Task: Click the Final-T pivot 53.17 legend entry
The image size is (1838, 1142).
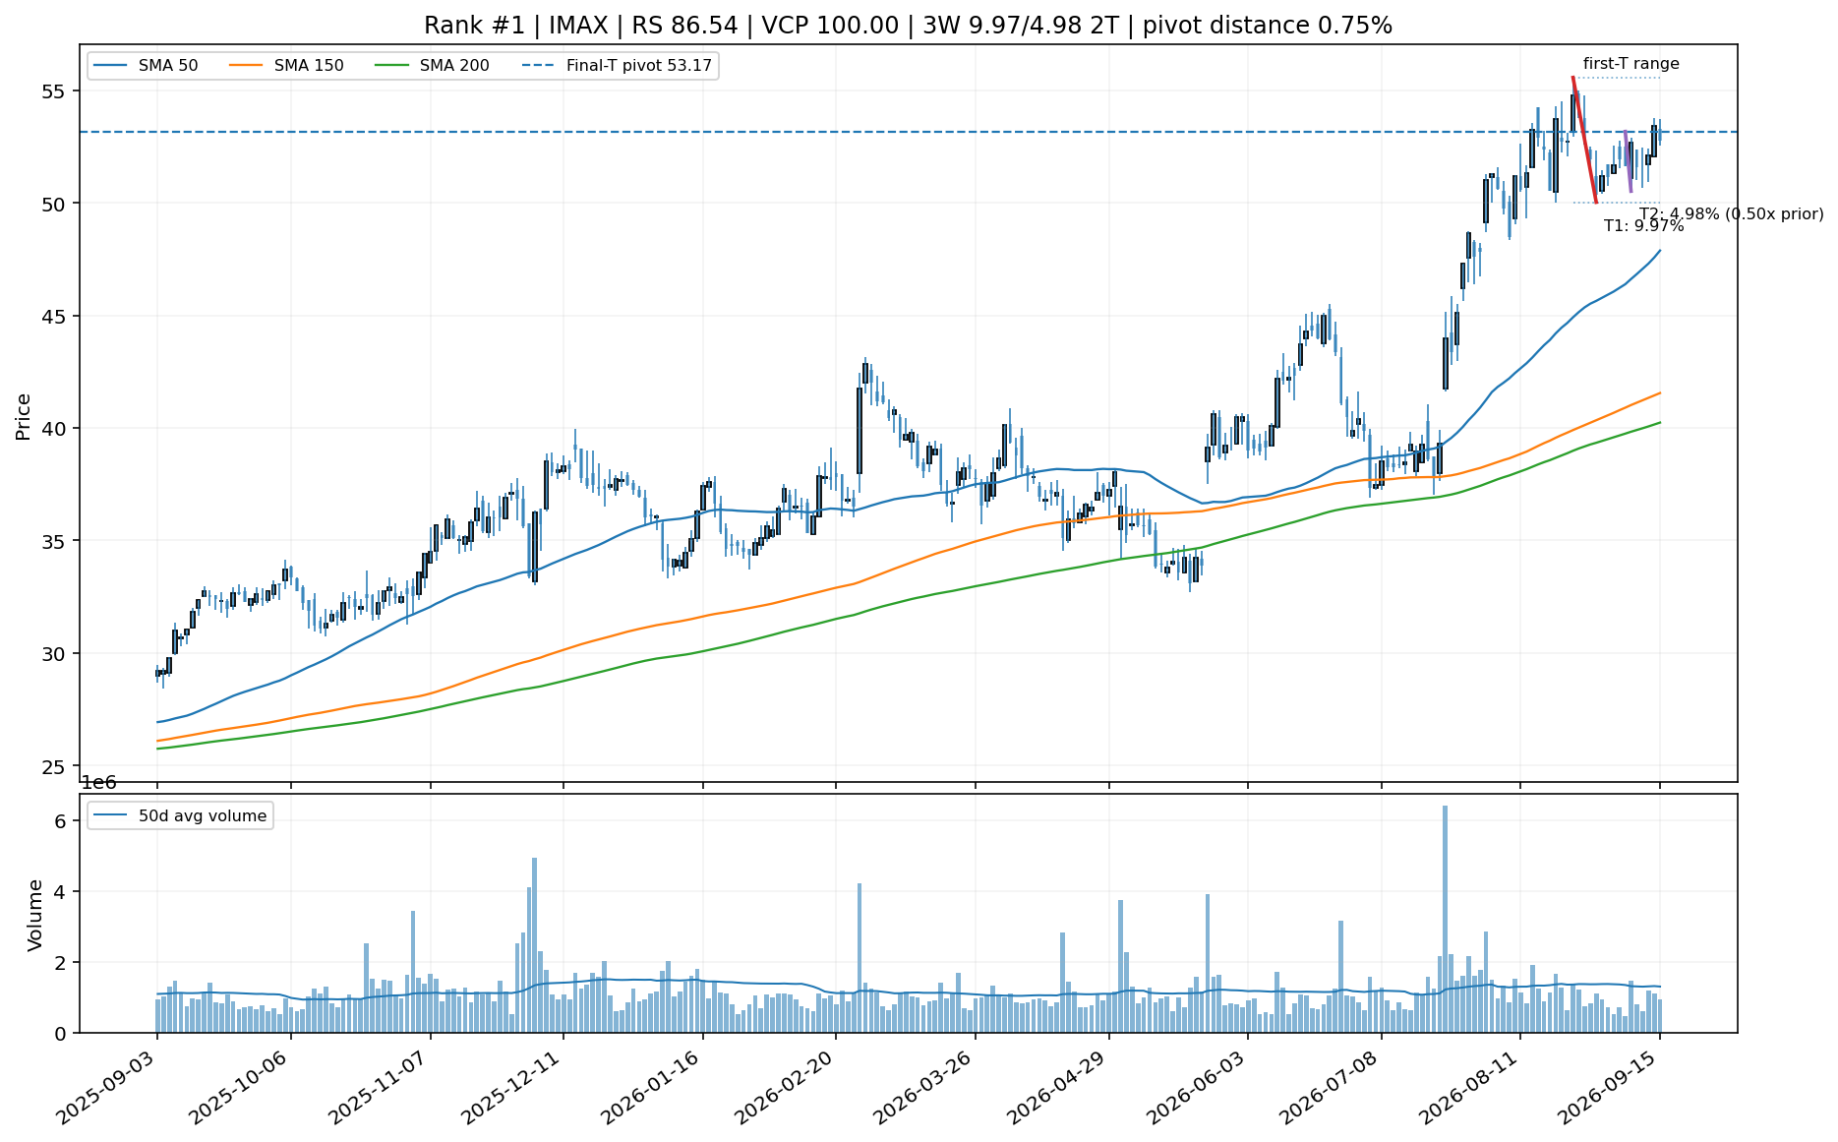Action: [617, 66]
